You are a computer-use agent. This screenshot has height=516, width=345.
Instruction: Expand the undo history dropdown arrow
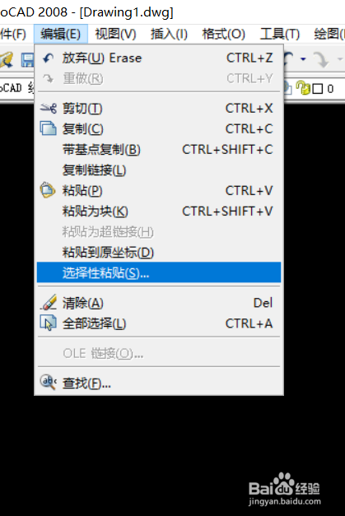pyautogui.click(x=303, y=59)
